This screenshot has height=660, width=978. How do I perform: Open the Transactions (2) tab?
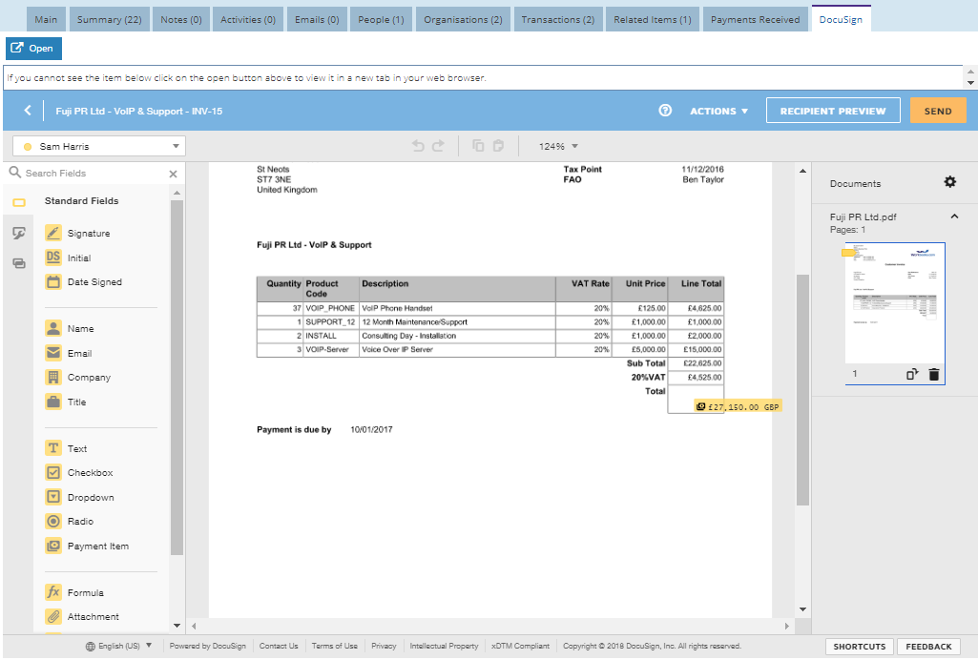pyautogui.click(x=558, y=19)
